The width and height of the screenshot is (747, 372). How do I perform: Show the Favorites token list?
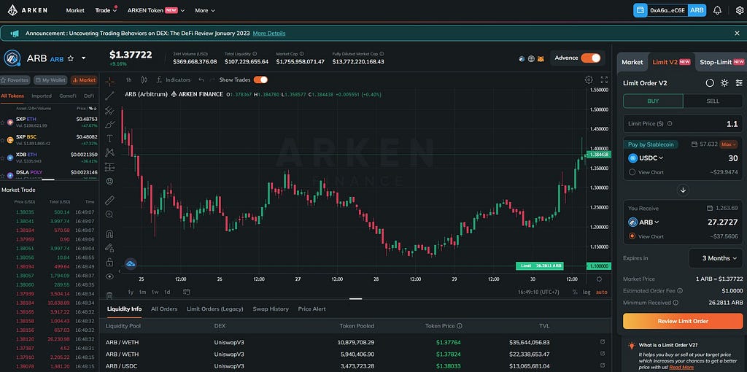[15, 80]
